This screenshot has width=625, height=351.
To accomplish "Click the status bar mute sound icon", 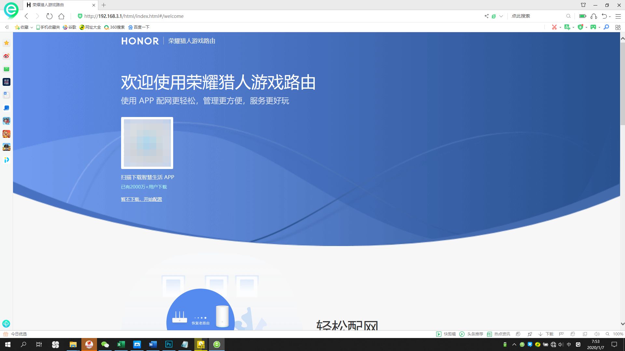I will [597, 334].
